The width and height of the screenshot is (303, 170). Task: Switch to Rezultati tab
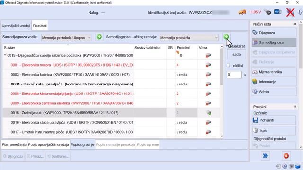40,25
